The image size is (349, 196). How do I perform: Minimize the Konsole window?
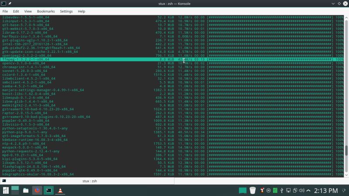tap(333, 3)
